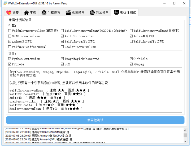Maximize the Waifu2x-Extension-GUI window

(x=174, y=3)
